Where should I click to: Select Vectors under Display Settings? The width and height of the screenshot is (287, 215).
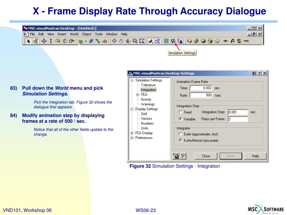(x=146, y=118)
